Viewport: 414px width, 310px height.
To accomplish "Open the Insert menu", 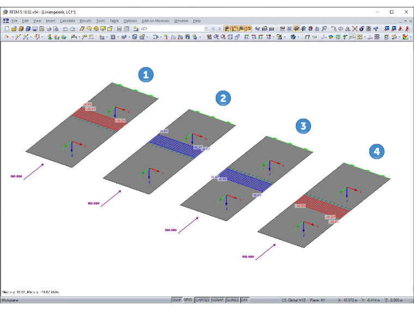I will [x=51, y=21].
